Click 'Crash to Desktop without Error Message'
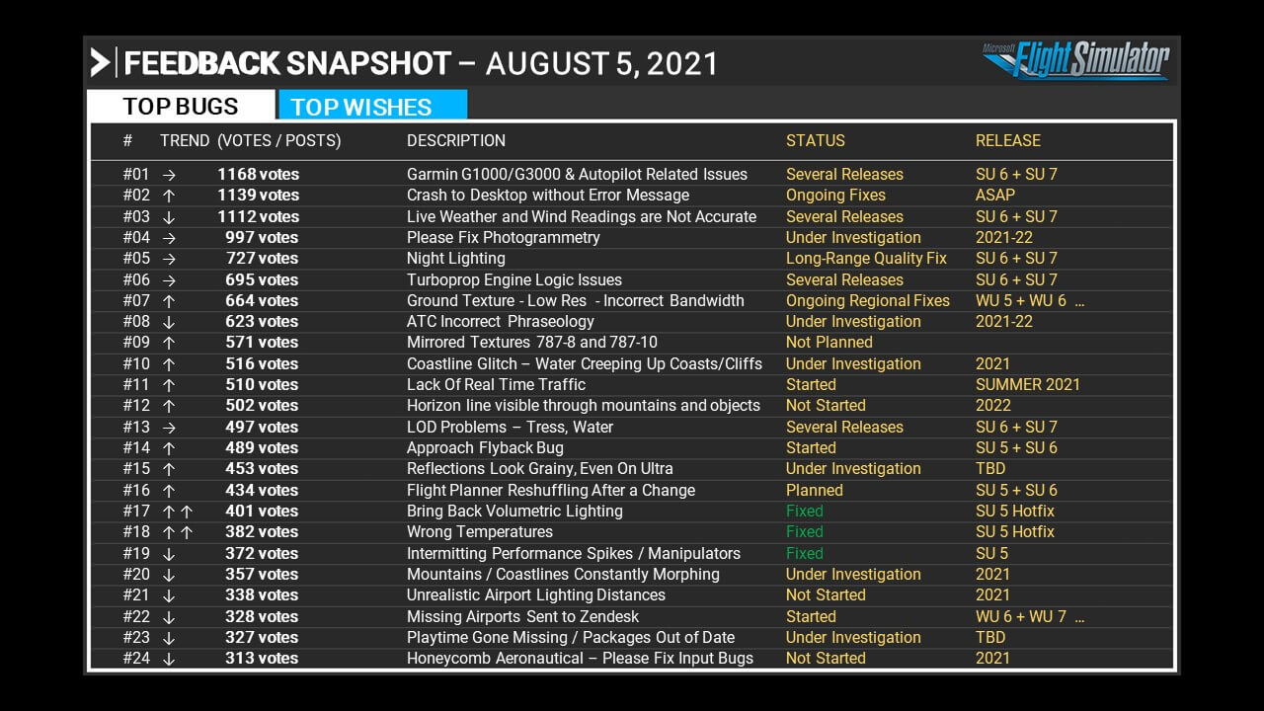The width and height of the screenshot is (1264, 711). point(548,196)
